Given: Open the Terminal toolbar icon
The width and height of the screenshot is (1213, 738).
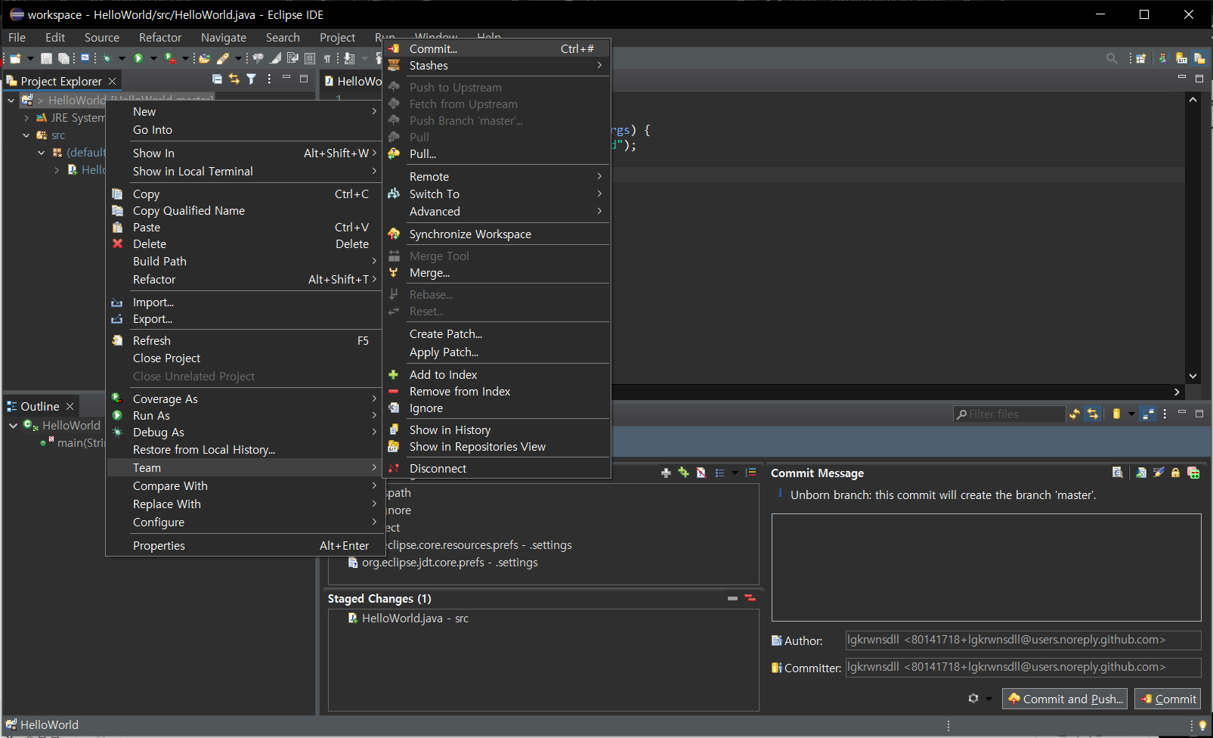Looking at the screenshot, I should click(x=85, y=57).
